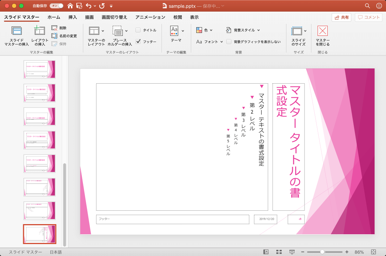Viewport: 386px width, 256px height.
Task: Click the Normal view icon in status bar
Action: 266,252
